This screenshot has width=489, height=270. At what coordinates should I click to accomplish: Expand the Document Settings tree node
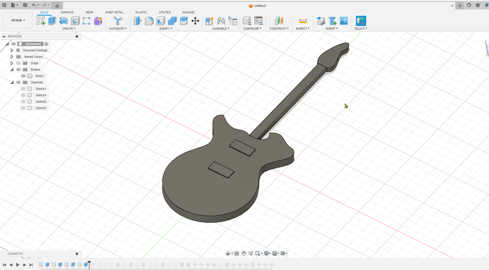[12, 50]
